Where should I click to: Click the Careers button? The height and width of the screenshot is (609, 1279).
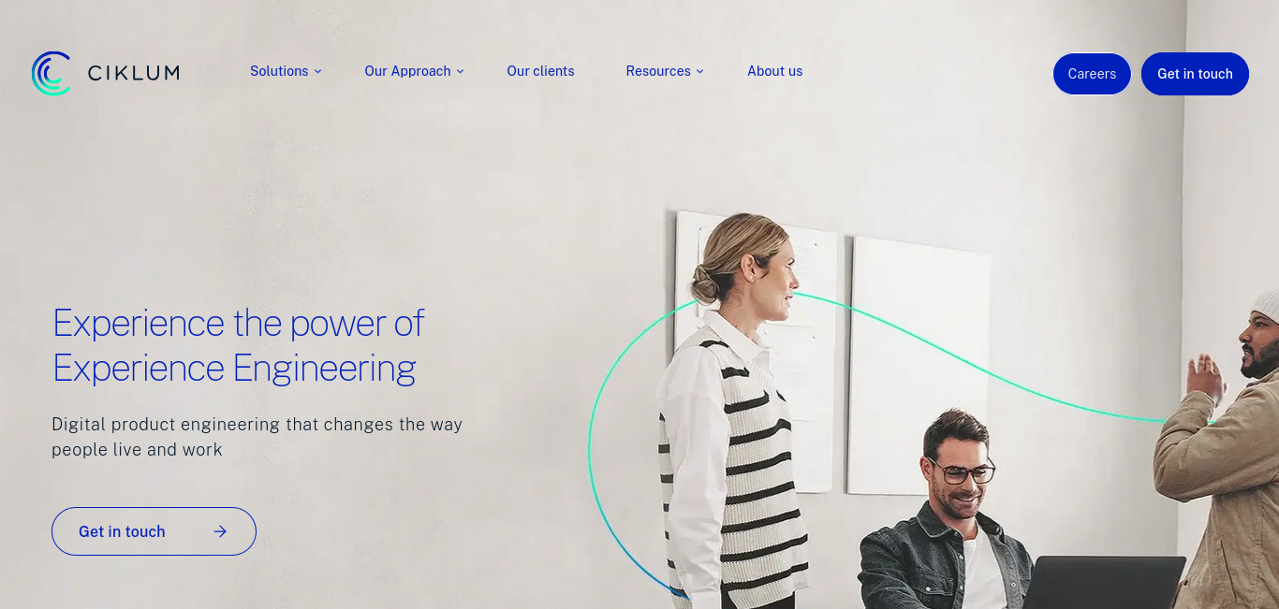(x=1092, y=74)
